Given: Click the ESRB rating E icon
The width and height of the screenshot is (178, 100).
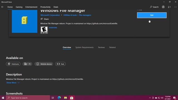Looking at the screenshot, I should coord(44,30).
